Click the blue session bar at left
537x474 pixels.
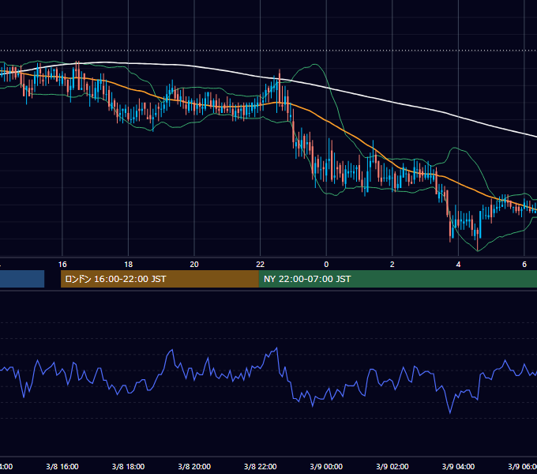click(22, 279)
